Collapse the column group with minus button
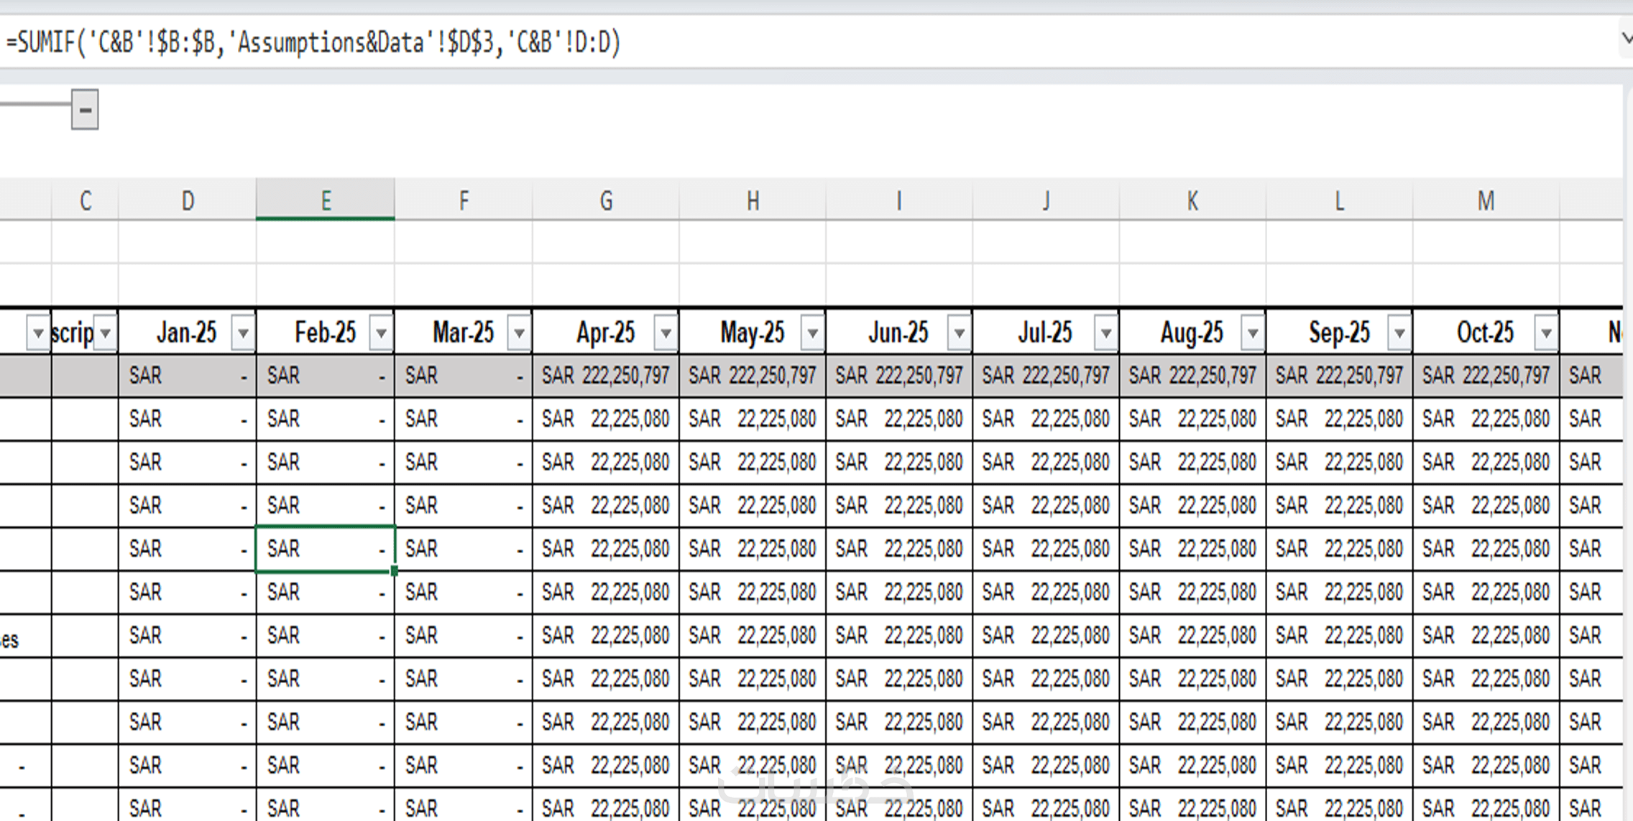The height and width of the screenshot is (821, 1633). pyautogui.click(x=85, y=110)
